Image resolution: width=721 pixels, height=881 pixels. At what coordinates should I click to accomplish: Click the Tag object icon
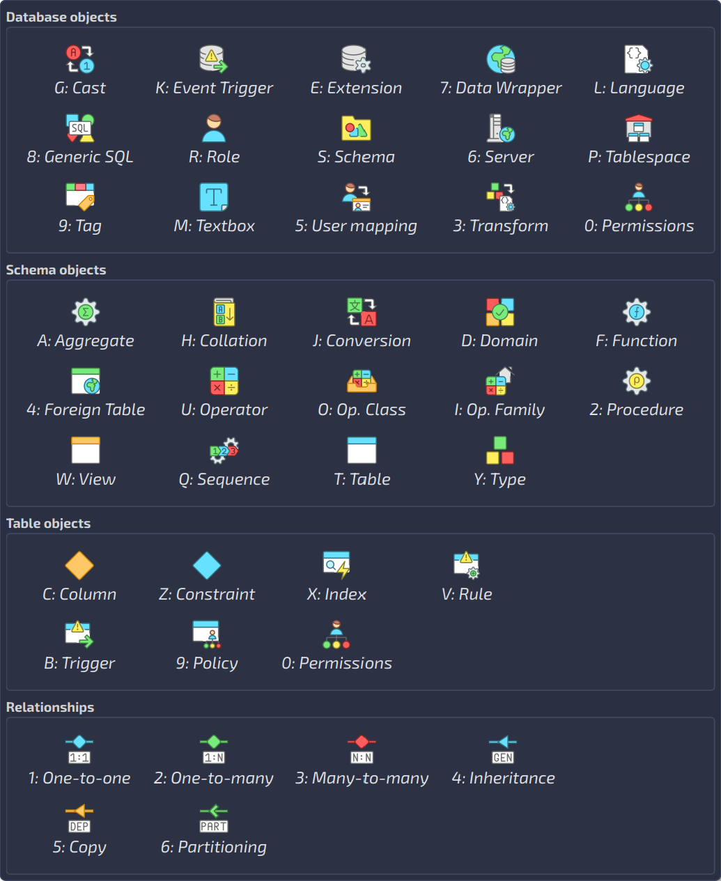tap(80, 197)
